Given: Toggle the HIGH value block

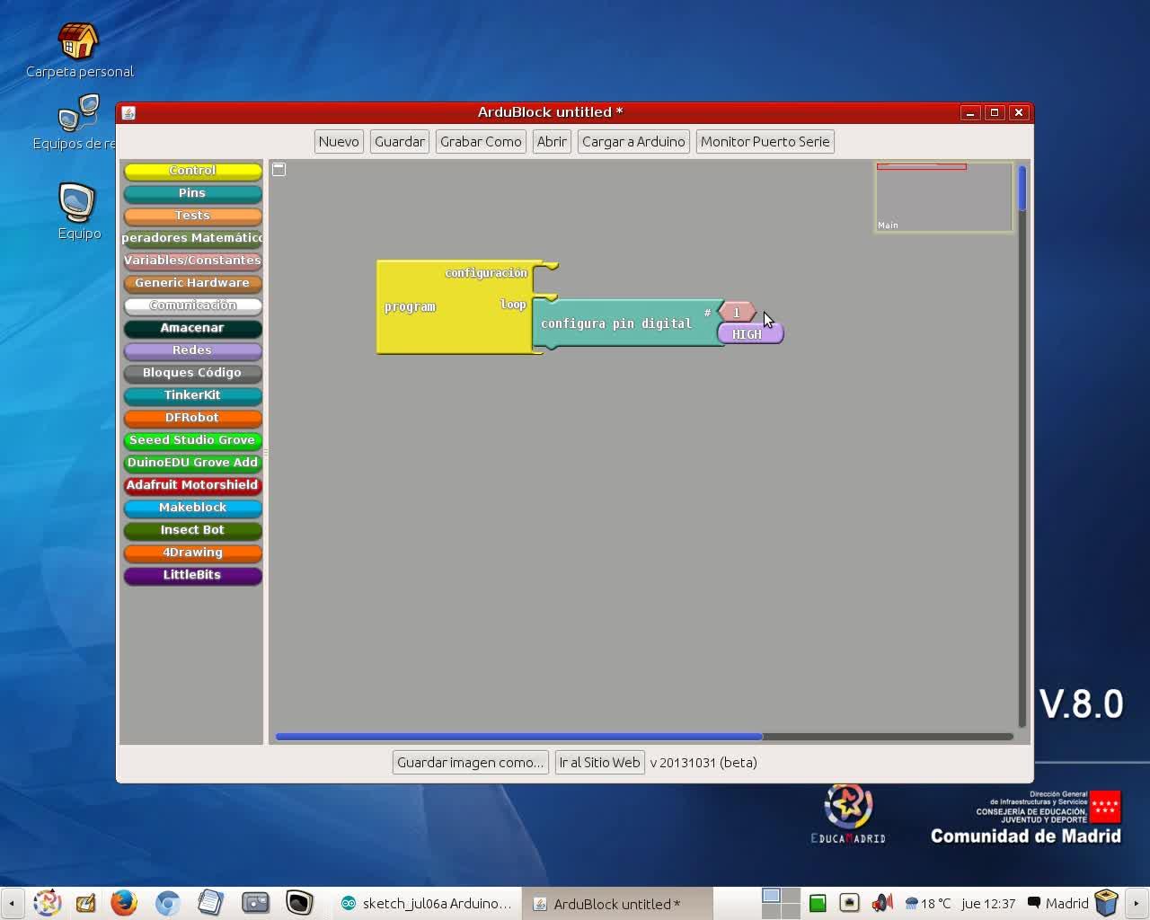Looking at the screenshot, I should click(749, 334).
